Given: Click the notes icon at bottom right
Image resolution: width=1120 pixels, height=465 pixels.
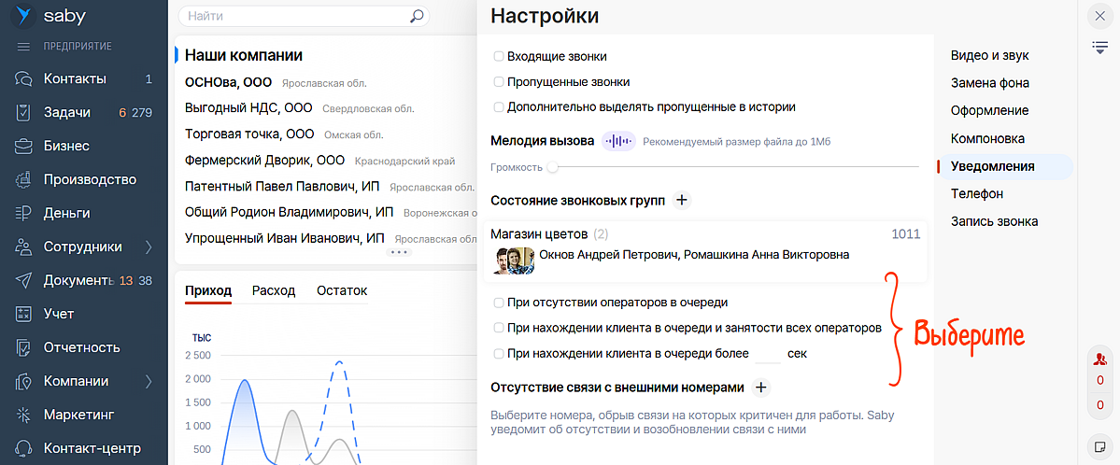Looking at the screenshot, I should [x=1099, y=444].
